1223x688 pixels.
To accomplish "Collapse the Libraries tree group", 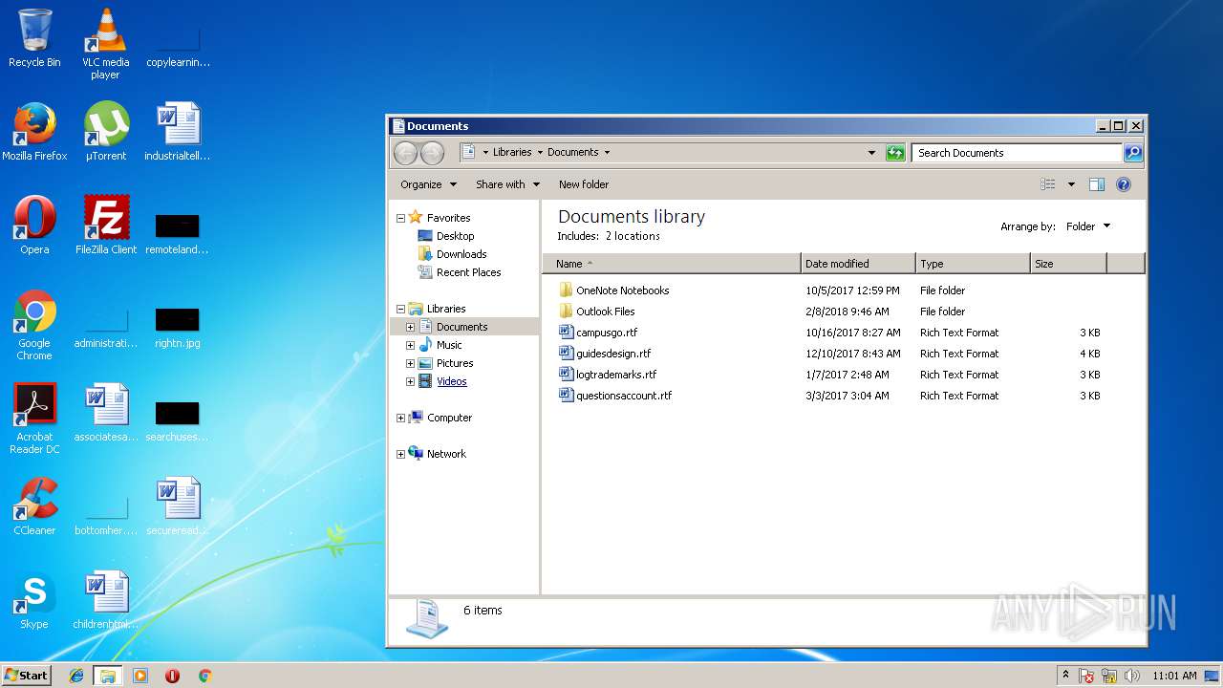I will tap(400, 309).
